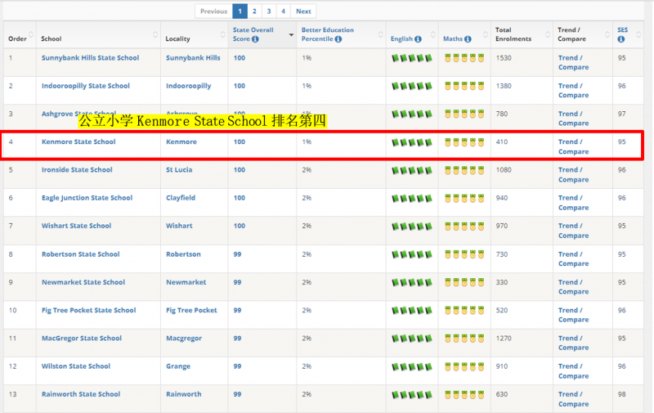654x413 pixels.
Task: Open Indooroopilly State School link
Action: 86,86
